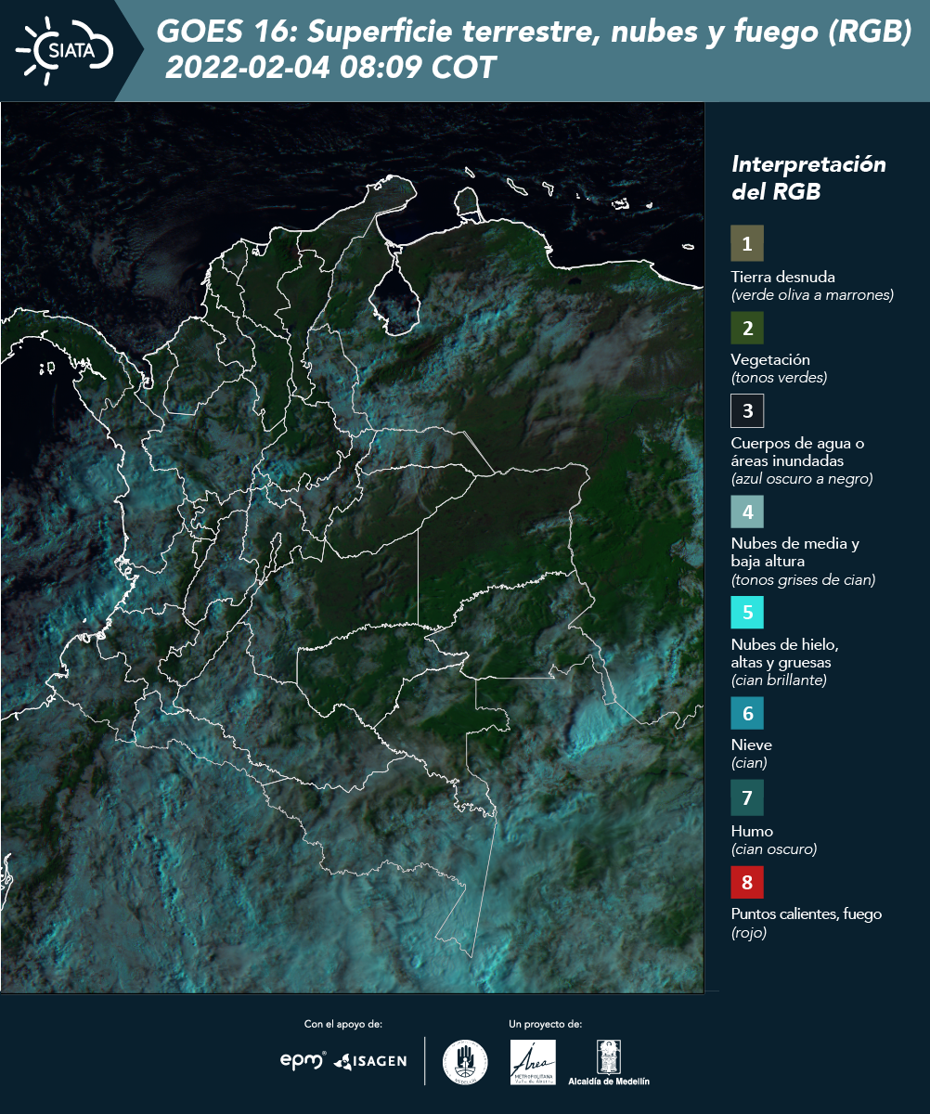The width and height of the screenshot is (930, 1114).
Task: Click the epm logo
Action: [x=303, y=1060]
